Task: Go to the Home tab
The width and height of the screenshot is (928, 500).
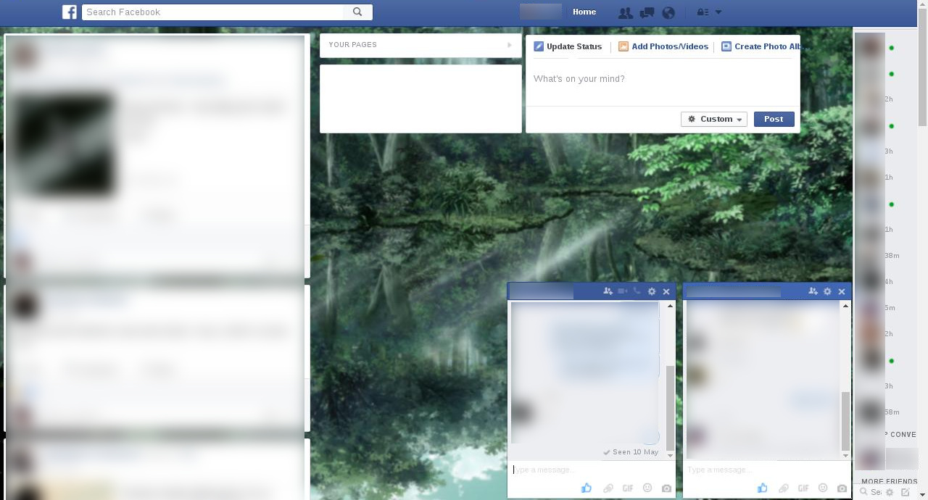Action: (584, 12)
